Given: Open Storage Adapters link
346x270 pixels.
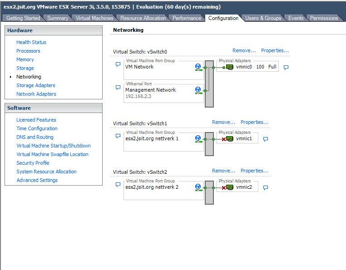Looking at the screenshot, I should [x=36, y=85].
